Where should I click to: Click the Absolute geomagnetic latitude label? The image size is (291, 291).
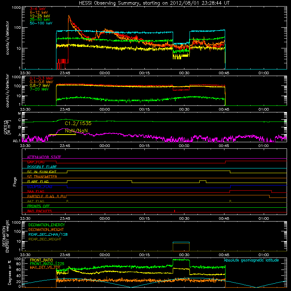point(251,260)
